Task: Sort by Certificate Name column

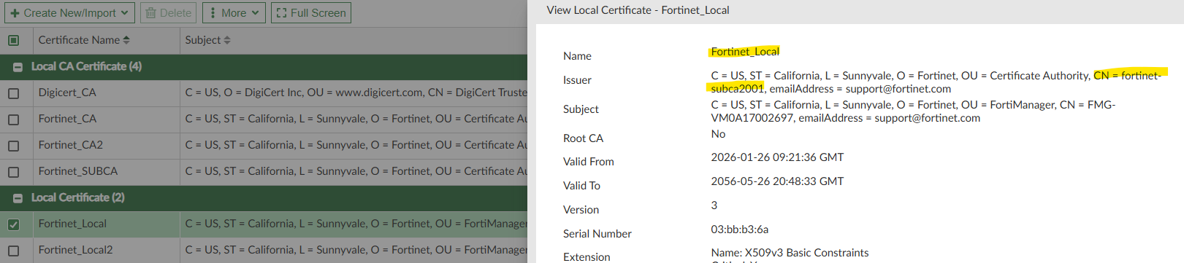Action: pos(126,40)
